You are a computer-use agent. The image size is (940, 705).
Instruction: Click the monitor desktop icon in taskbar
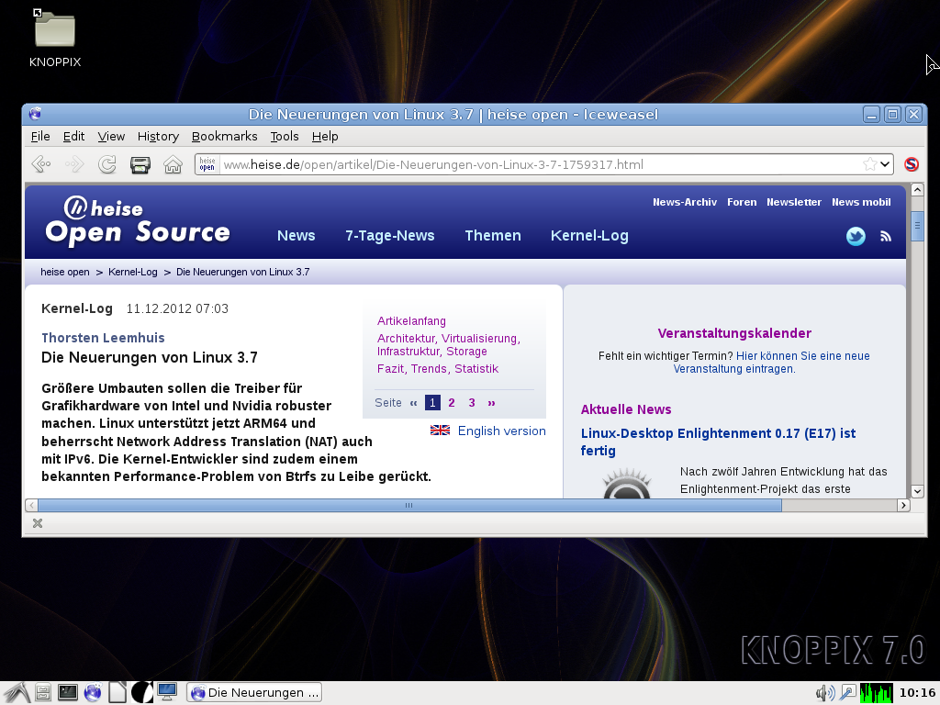[167, 692]
